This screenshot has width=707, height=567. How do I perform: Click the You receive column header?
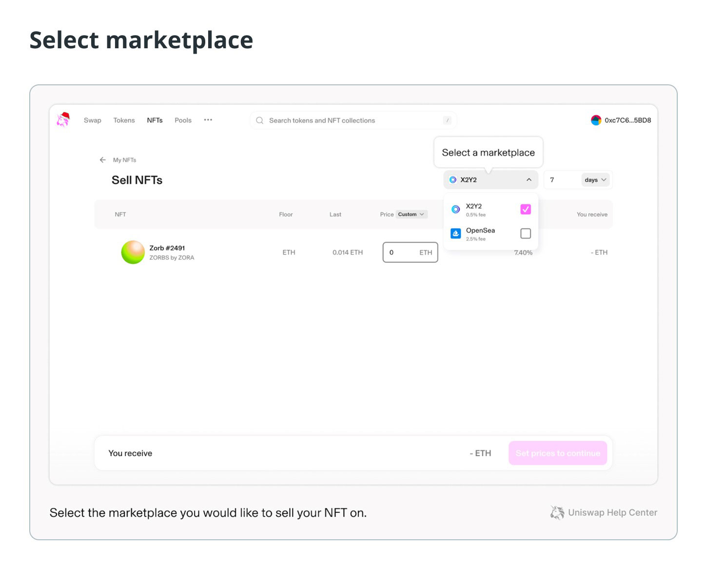(x=592, y=215)
